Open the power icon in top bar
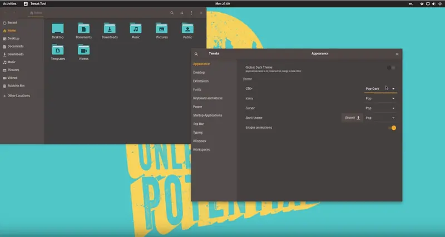The image size is (445, 237). [x=440, y=4]
